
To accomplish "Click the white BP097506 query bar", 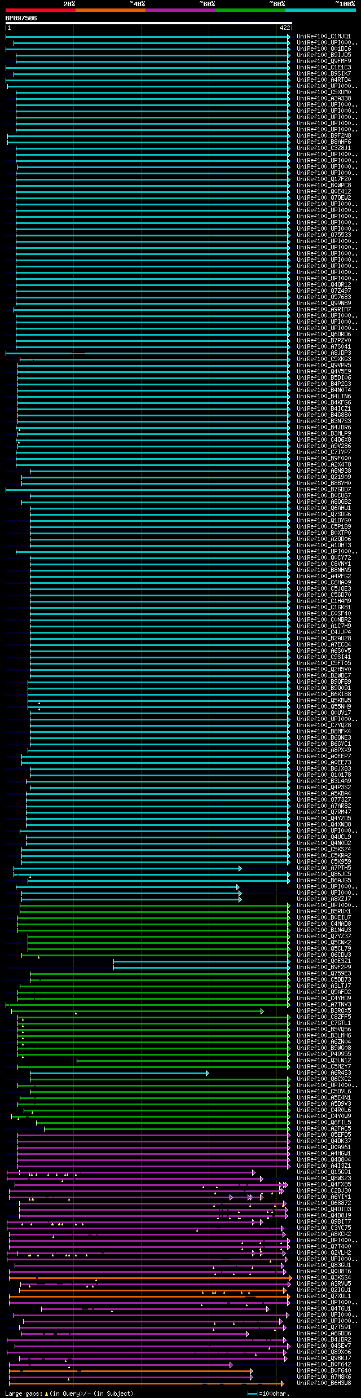I will coord(148,23).
